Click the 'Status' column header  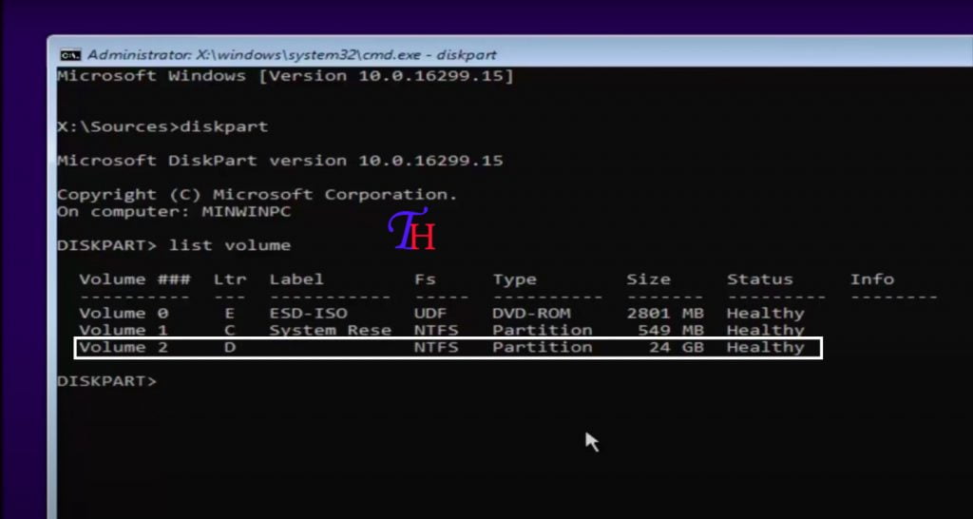759,279
